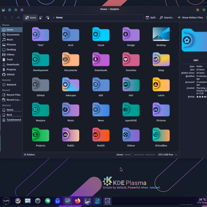This screenshot has height=207, width=207.
Task: Select Home in Places sidebar
Action: click(x=12, y=29)
